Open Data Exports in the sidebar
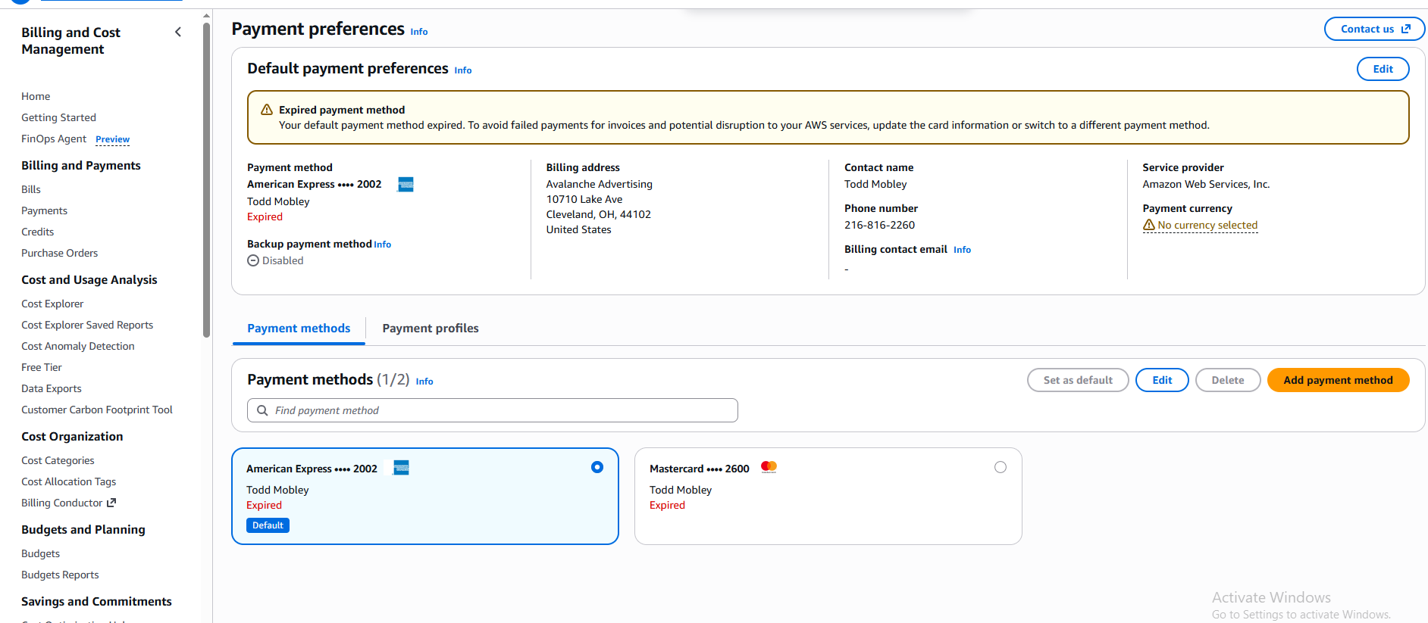The image size is (1428, 623). click(x=51, y=388)
